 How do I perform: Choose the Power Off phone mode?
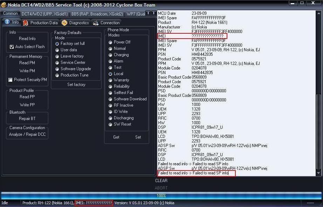110,42
